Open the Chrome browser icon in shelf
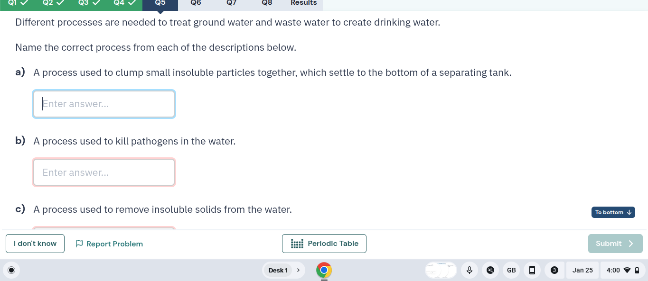 click(324, 270)
